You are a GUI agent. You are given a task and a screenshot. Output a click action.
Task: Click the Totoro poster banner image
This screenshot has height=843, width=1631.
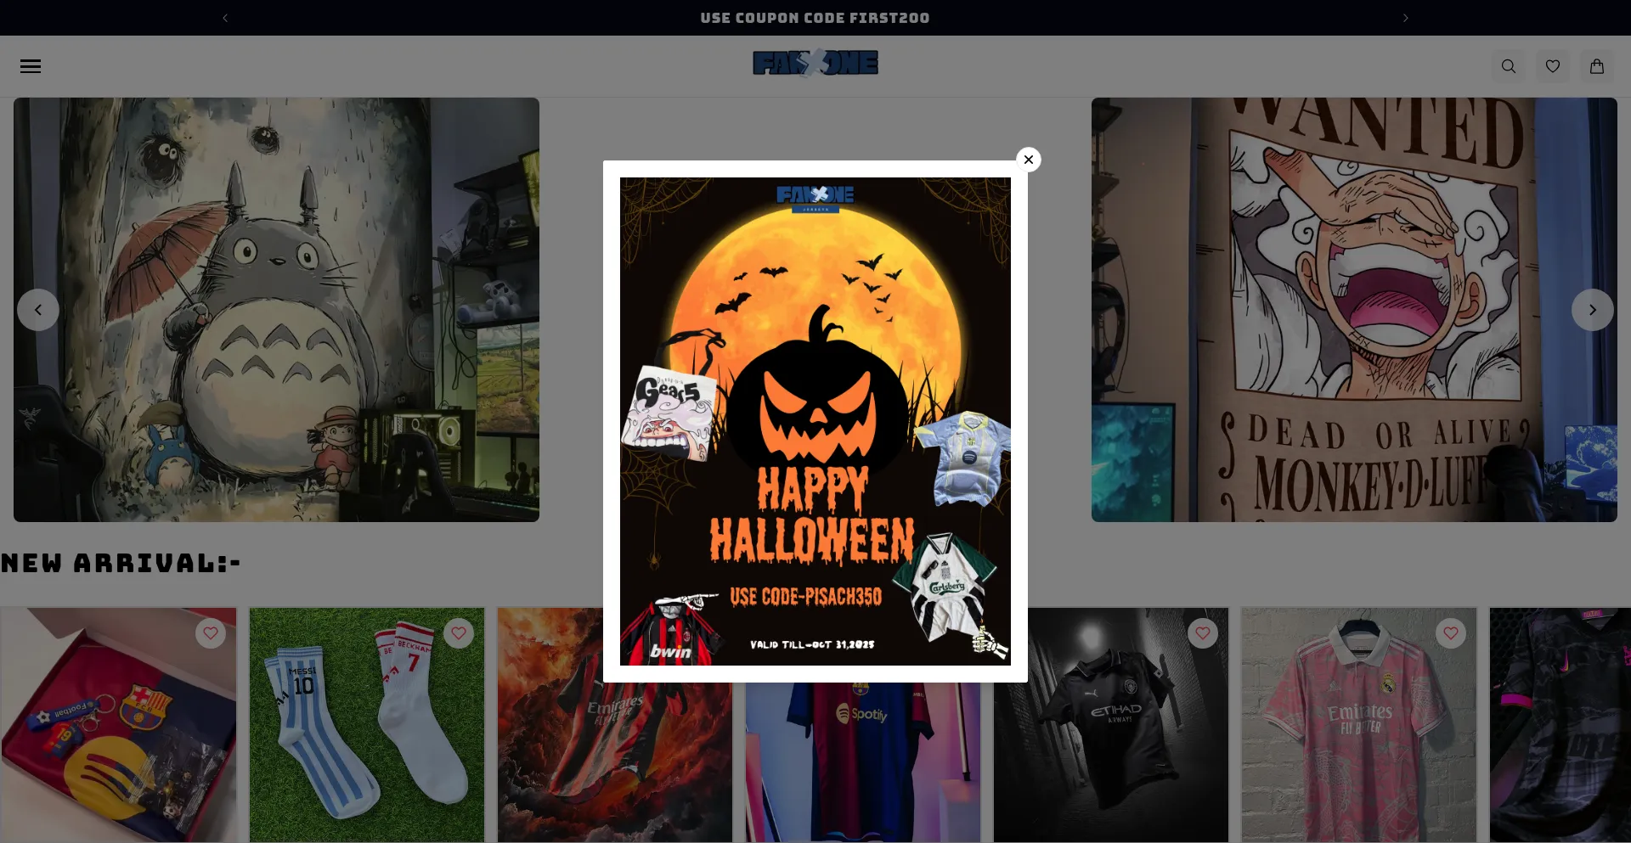point(276,310)
